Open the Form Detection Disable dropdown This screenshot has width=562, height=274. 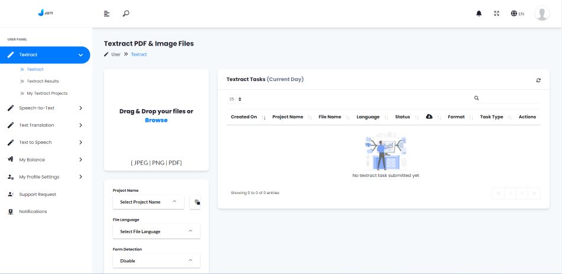[156, 260]
